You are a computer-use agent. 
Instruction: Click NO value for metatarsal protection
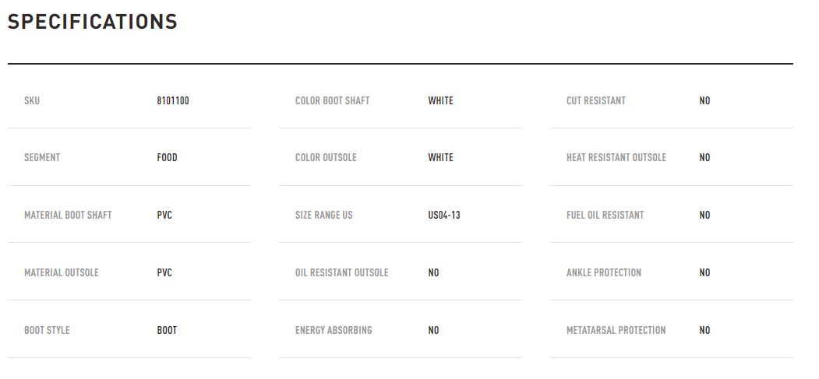pyautogui.click(x=704, y=330)
